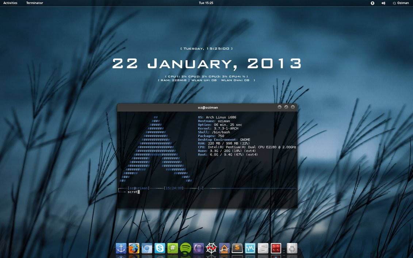The height and width of the screenshot is (258, 413).
Task: Click the '22 January, 2013' desktop date
Action: 207,63
